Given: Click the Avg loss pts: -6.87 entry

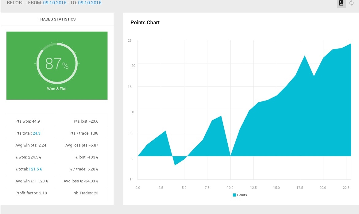Looking at the screenshot, I should pyautogui.click(x=82, y=145).
